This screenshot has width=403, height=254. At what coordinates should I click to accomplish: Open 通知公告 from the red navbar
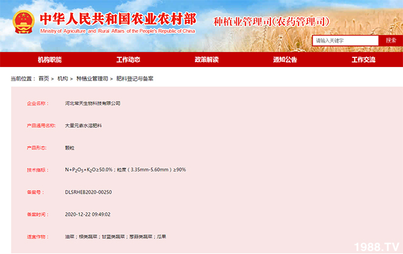coord(285,60)
